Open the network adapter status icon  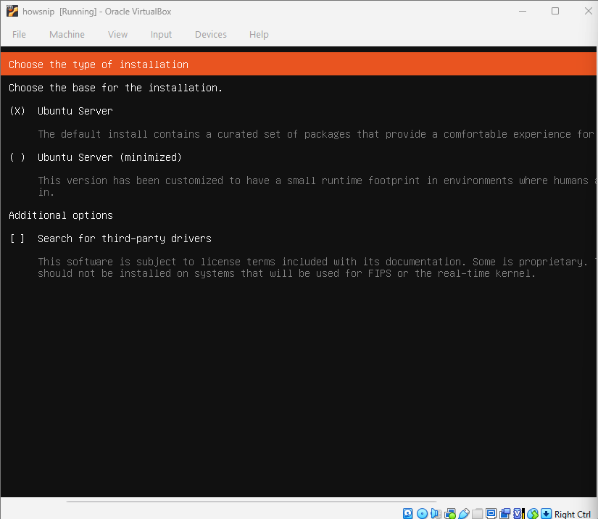(450, 514)
